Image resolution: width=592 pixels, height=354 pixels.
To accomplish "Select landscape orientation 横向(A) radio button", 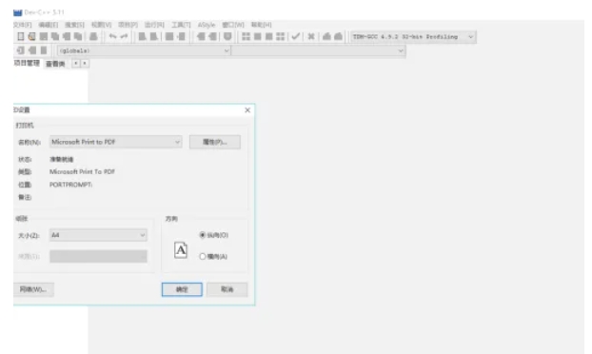I will click(x=203, y=256).
